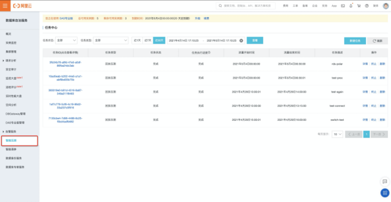This screenshot has width=391, height=202.
Task: Click the blue round assistant icon
Action: tap(385, 192)
